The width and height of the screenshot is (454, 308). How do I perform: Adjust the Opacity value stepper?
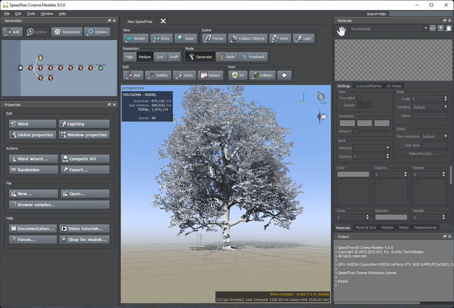coord(405,174)
